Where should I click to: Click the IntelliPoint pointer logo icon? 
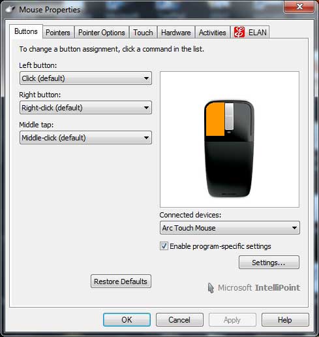pyautogui.click(x=211, y=288)
